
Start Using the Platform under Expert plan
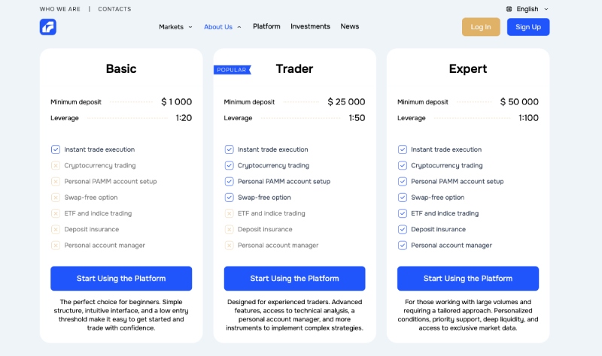click(468, 279)
